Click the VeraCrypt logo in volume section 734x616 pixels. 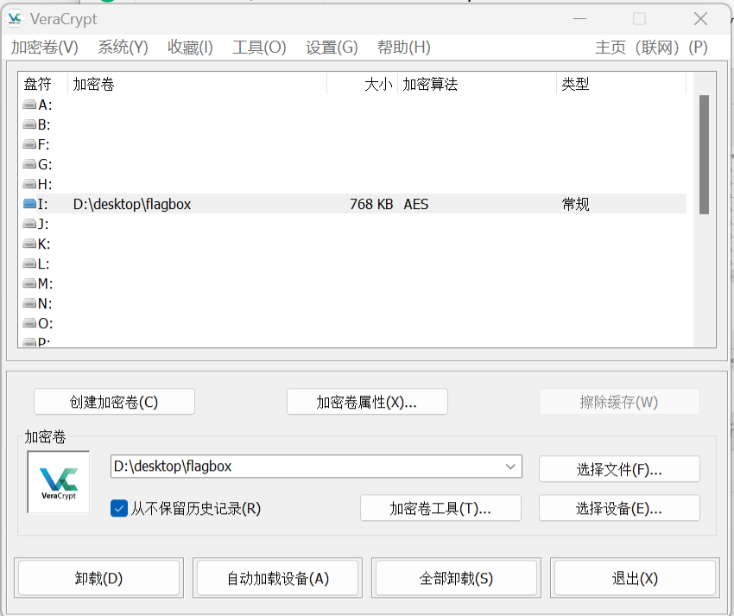click(59, 482)
